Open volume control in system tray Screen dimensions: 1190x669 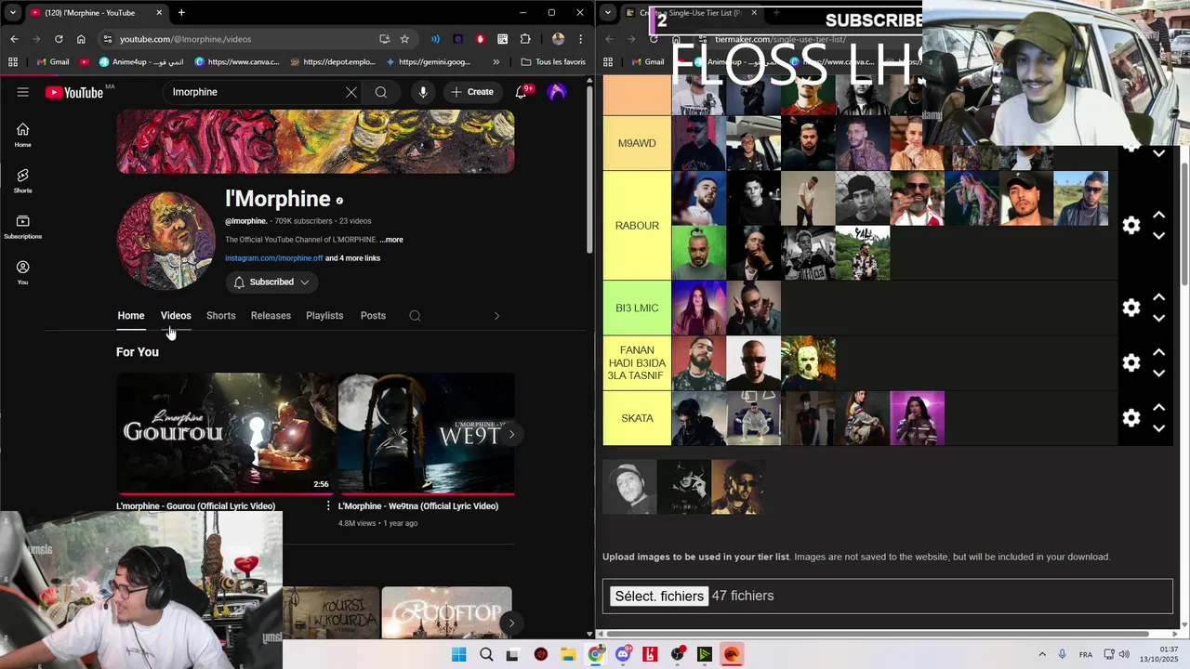(1125, 654)
